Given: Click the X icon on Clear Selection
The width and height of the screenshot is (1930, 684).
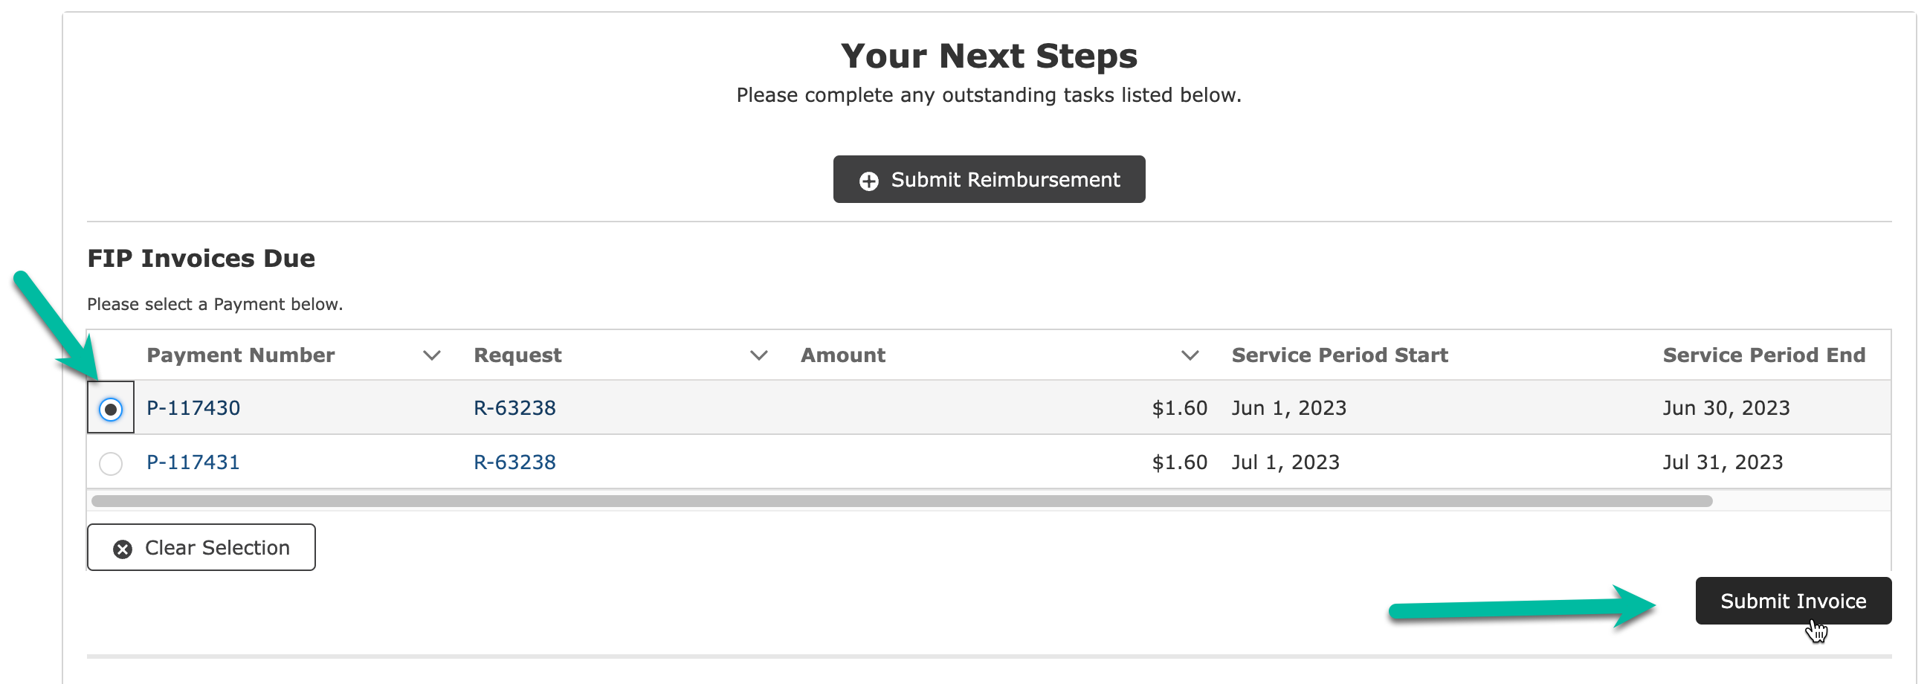Looking at the screenshot, I should click(x=123, y=549).
